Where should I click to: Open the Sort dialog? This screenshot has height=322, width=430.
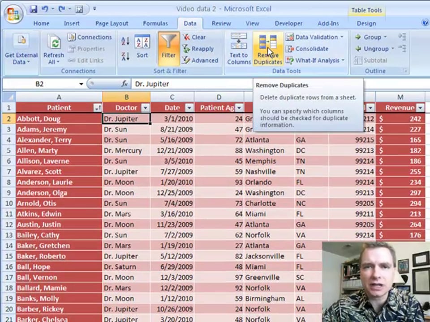click(x=142, y=47)
